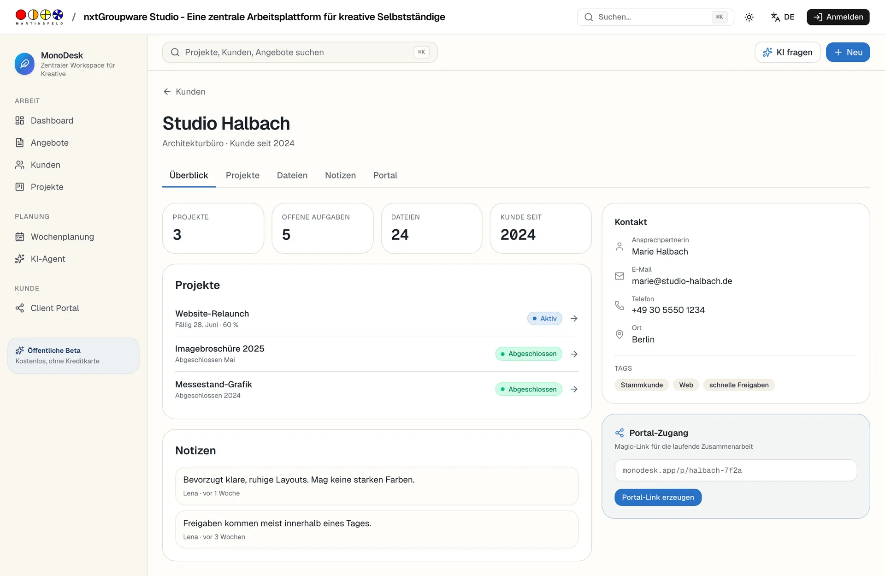Click the Client Portal share icon

19,308
